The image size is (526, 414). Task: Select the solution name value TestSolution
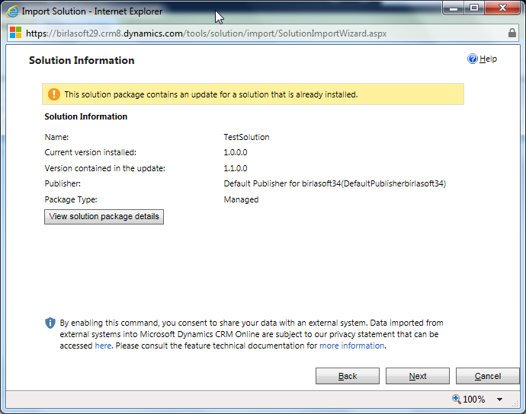pyautogui.click(x=246, y=137)
